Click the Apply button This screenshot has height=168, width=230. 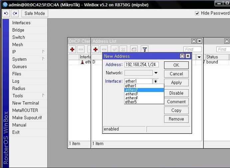176,83
